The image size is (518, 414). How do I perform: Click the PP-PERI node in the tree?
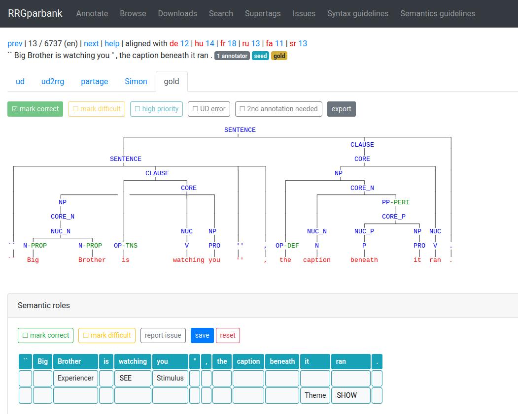pyautogui.click(x=395, y=202)
